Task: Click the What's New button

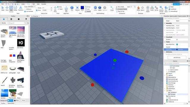Action: pos(176,4)
